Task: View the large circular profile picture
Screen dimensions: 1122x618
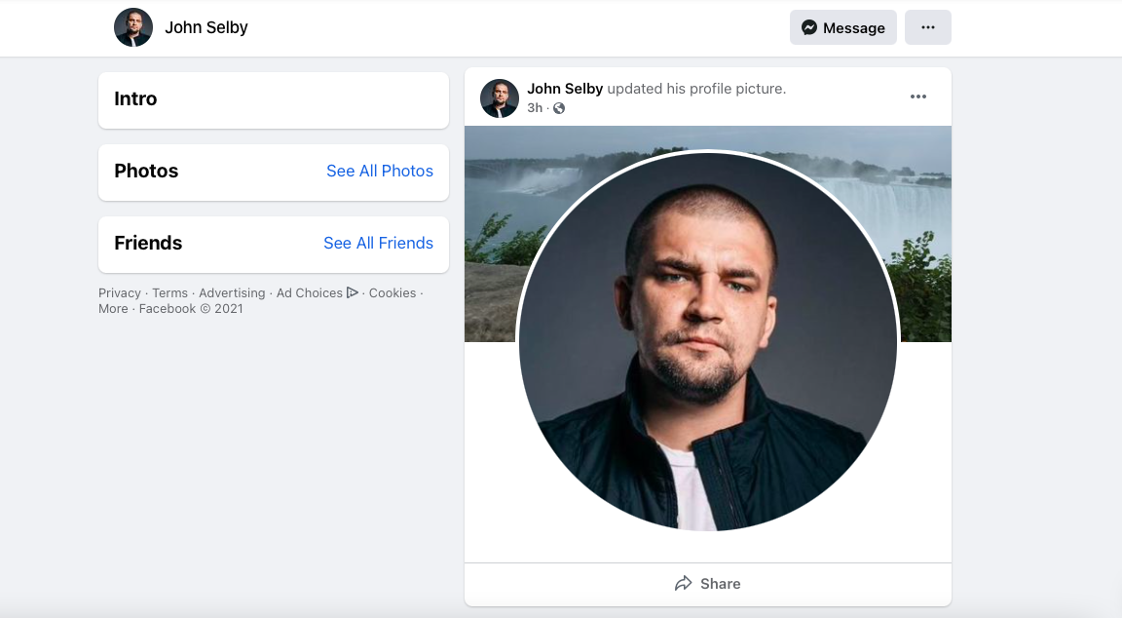Action: click(x=708, y=341)
